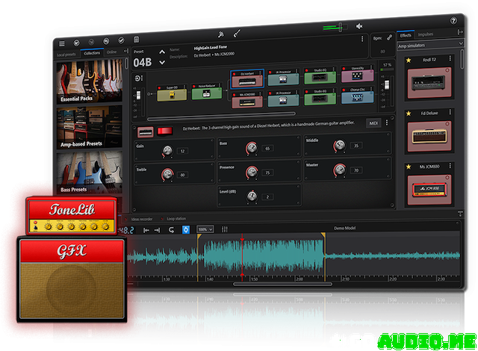Mute output with the speaker icon
The width and height of the screenshot is (478, 351).
pyautogui.click(x=359, y=26)
